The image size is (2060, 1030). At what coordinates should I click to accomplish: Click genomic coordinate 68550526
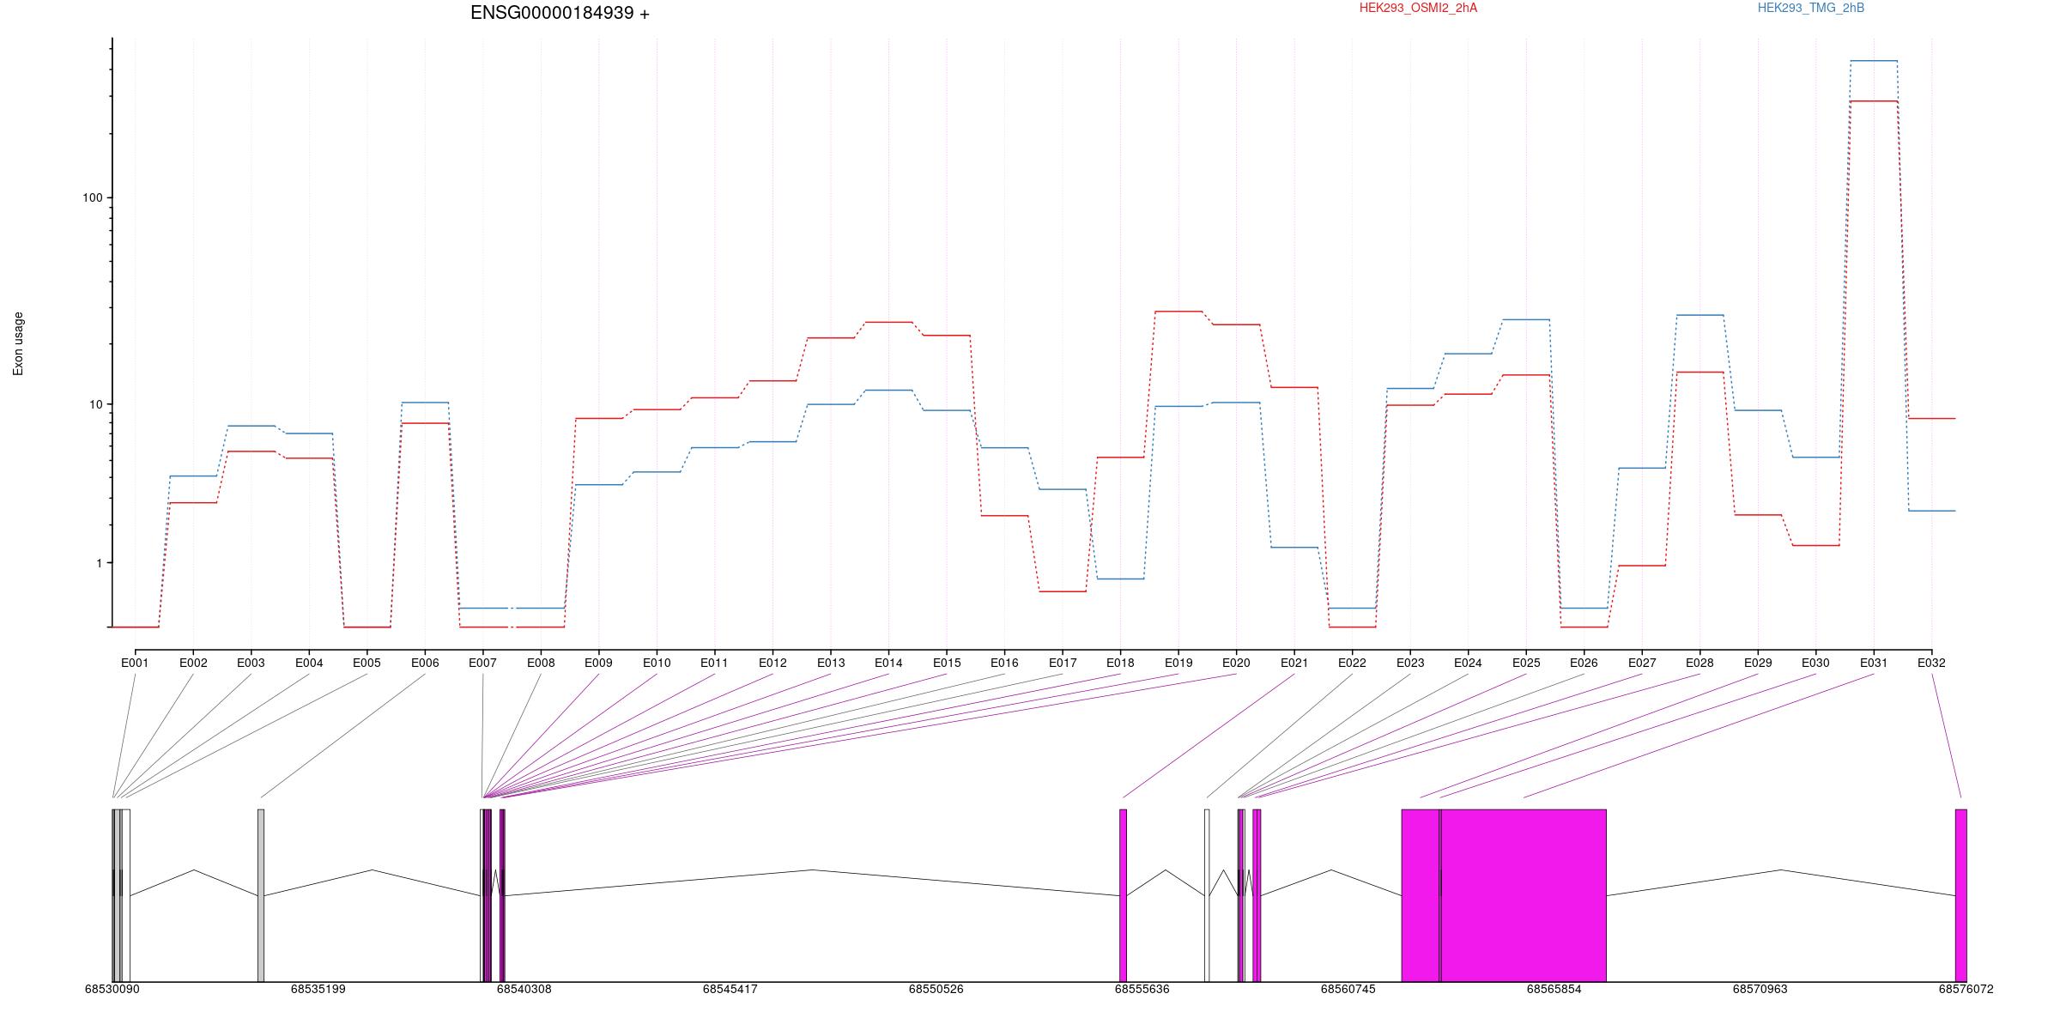936,989
